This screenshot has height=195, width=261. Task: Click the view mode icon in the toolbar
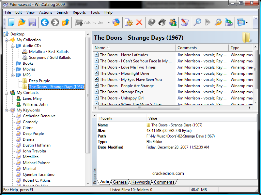tap(241, 22)
